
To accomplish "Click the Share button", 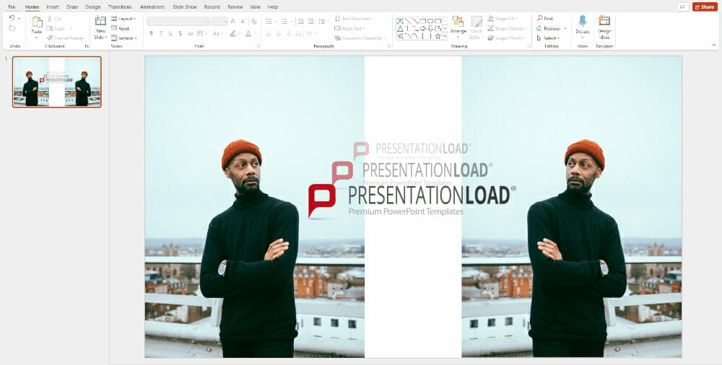I will tap(705, 7).
